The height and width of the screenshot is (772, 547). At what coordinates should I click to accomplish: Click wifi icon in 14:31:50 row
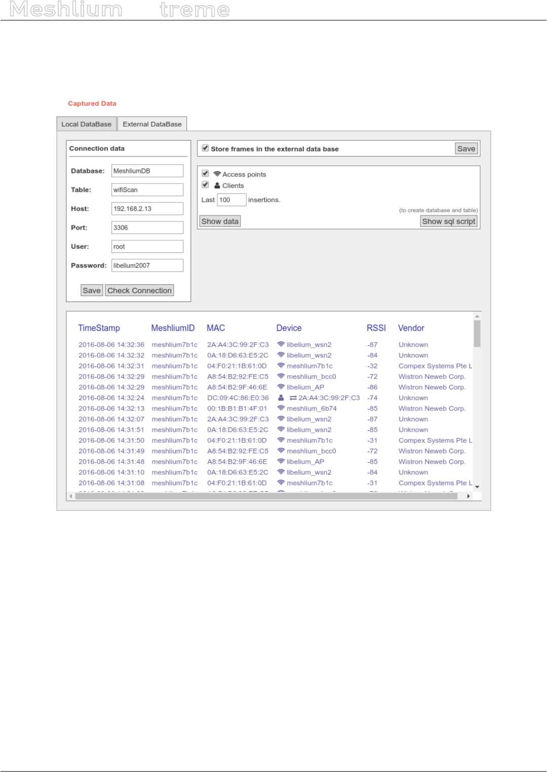click(281, 440)
